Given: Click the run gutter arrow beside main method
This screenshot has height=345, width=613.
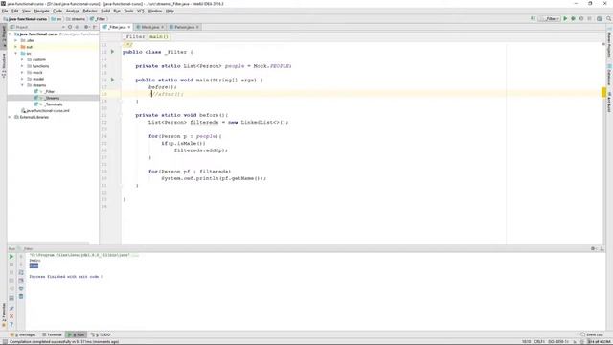Looking at the screenshot, I should point(112,80).
